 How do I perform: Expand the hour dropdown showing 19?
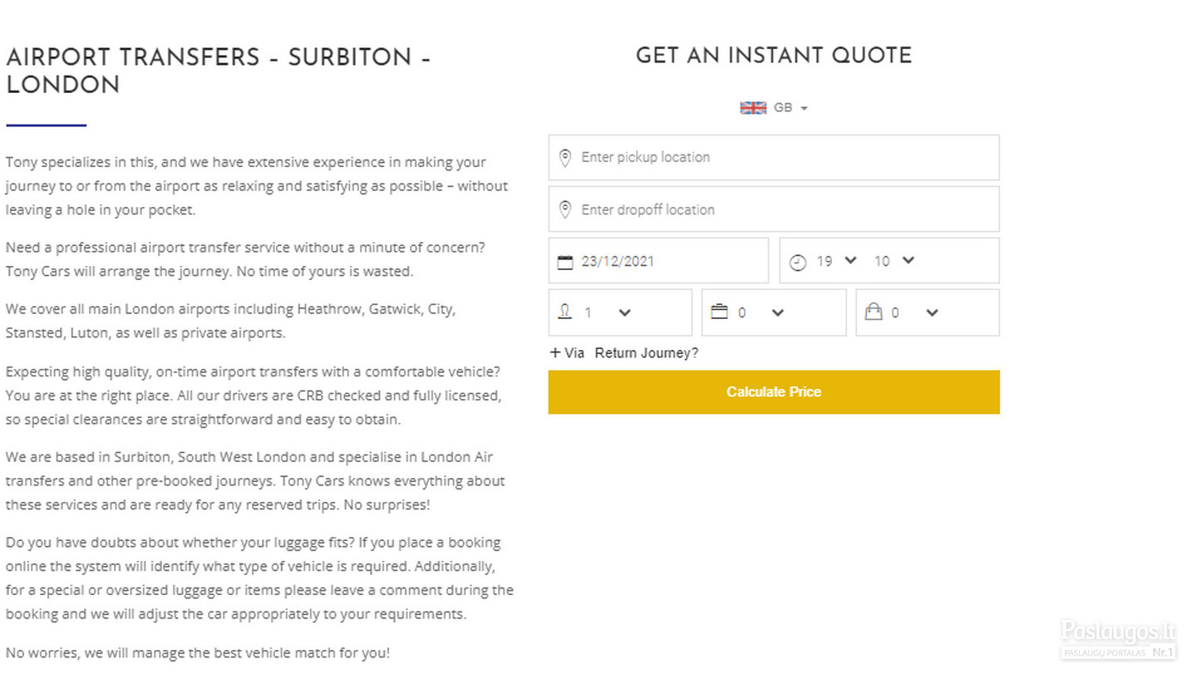[836, 261]
